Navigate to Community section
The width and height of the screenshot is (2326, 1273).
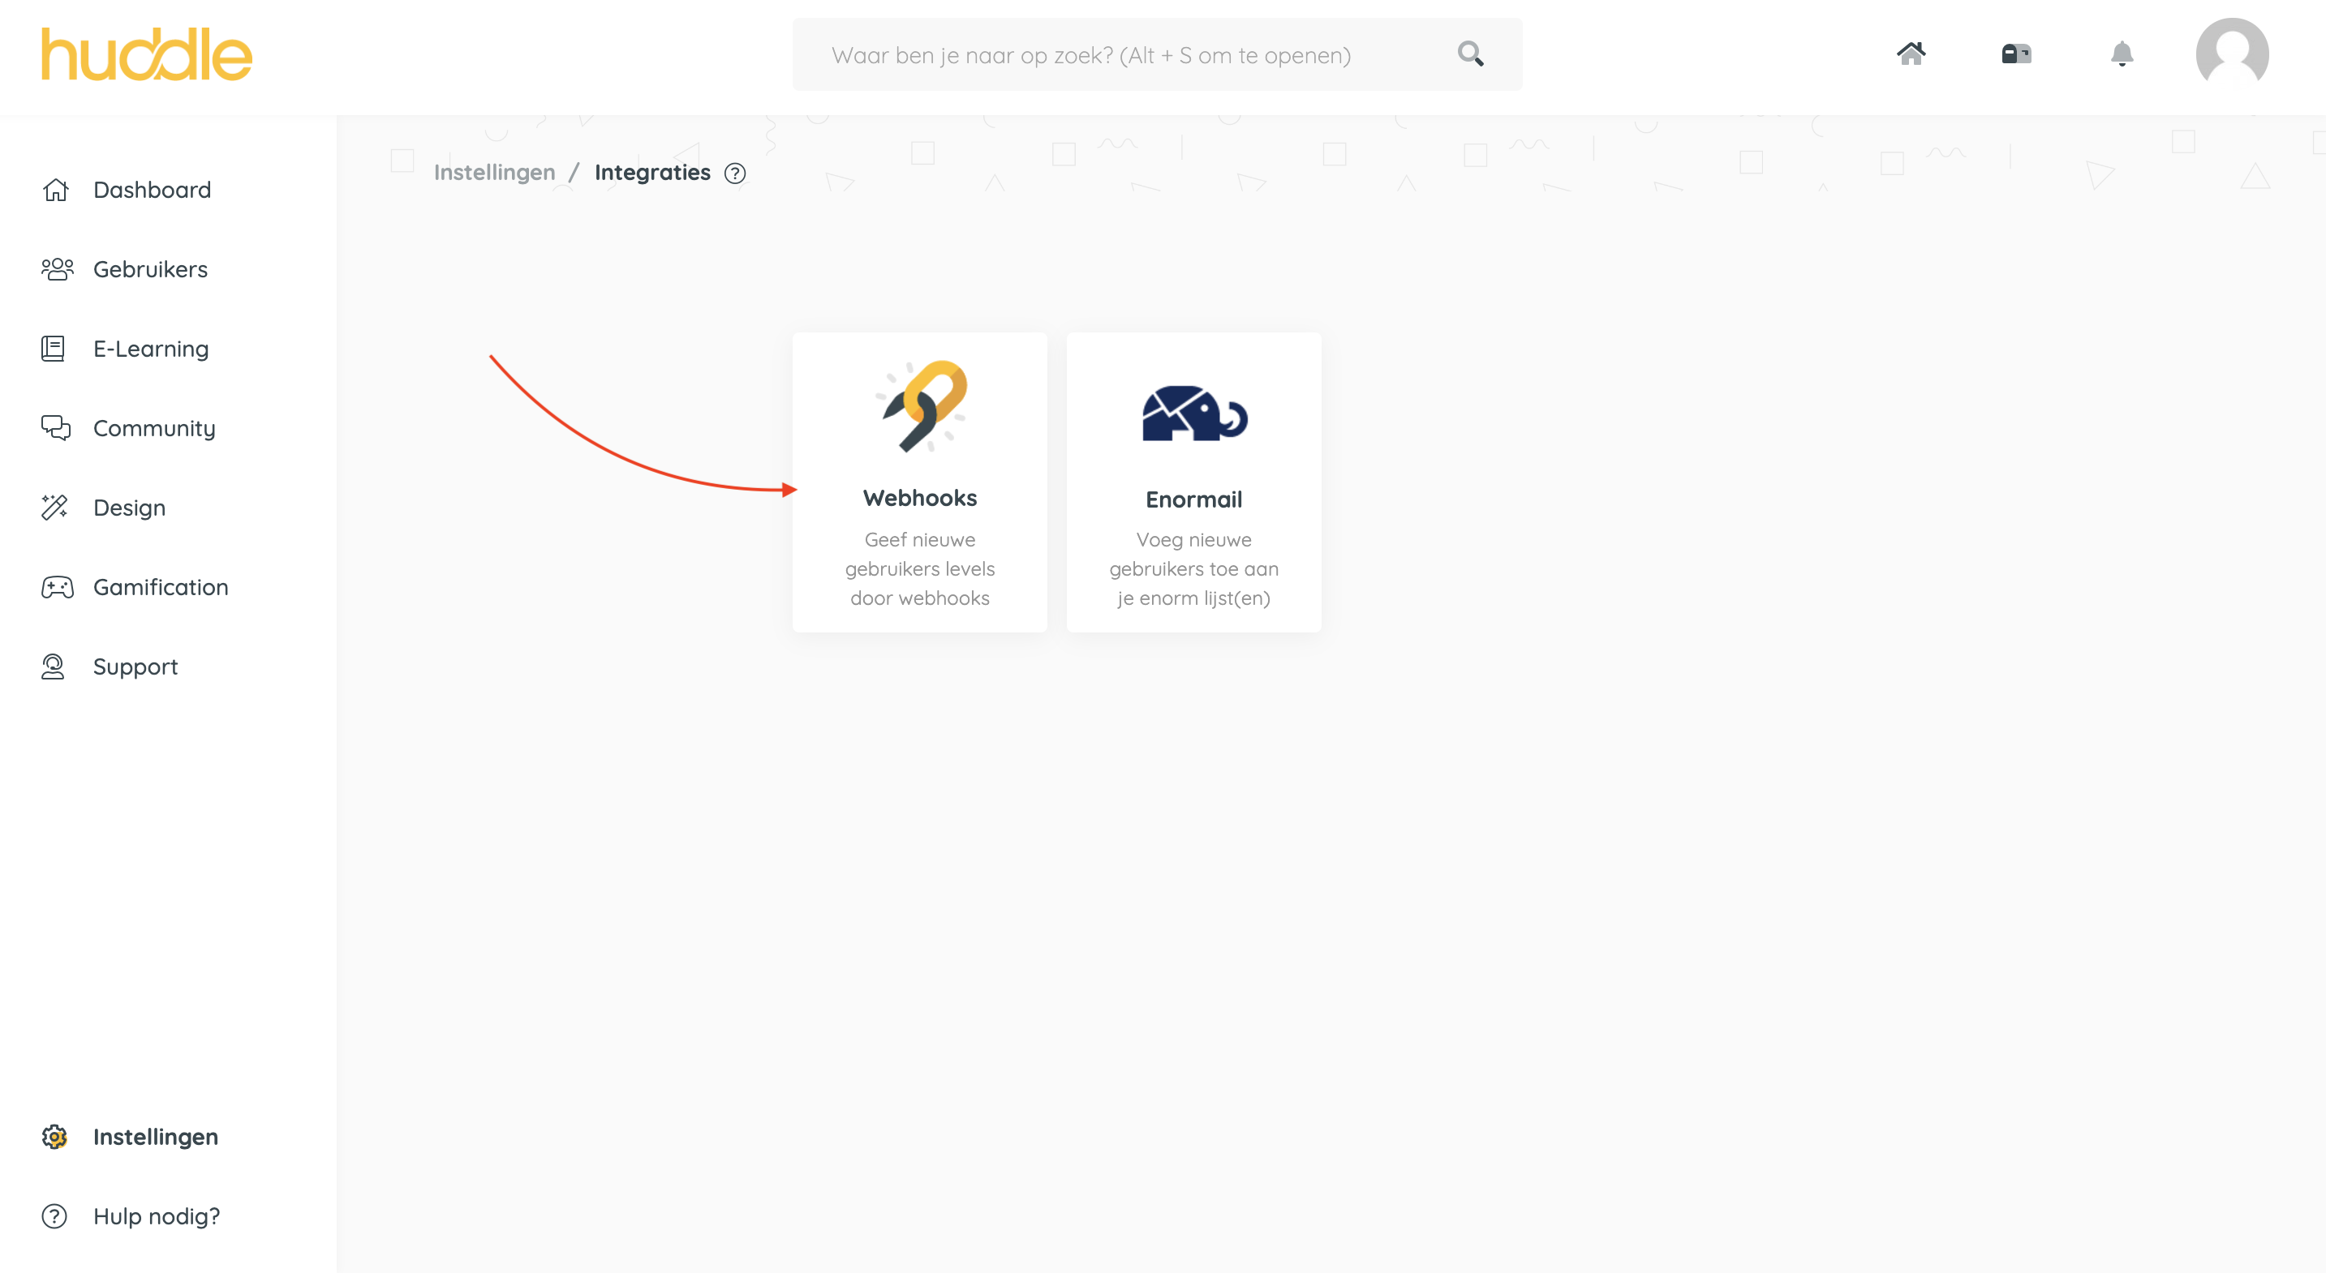(153, 429)
